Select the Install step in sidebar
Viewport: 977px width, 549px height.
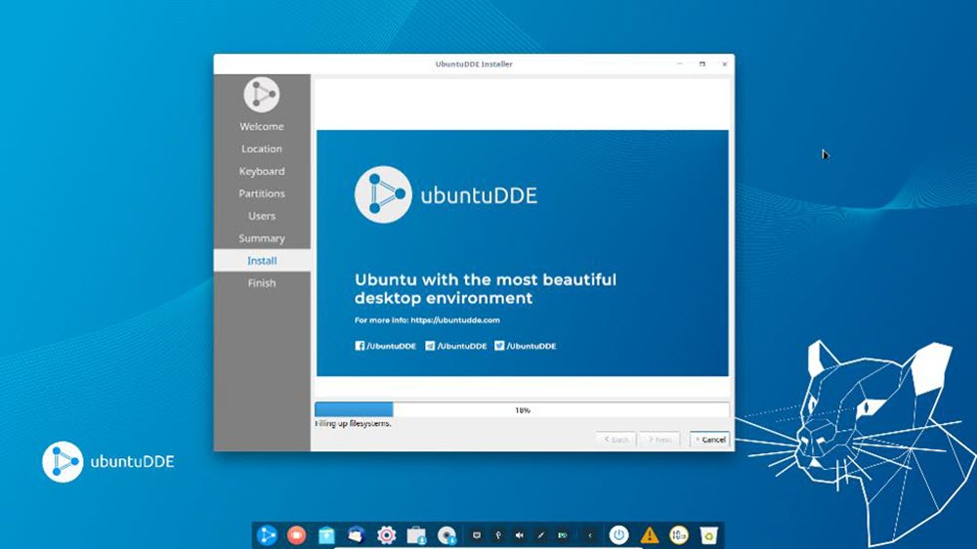tap(262, 261)
